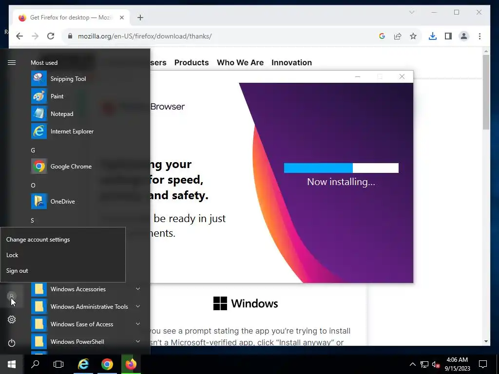Image resolution: width=499 pixels, height=374 pixels.
Task: Show hidden system tray icons
Action: point(412,364)
